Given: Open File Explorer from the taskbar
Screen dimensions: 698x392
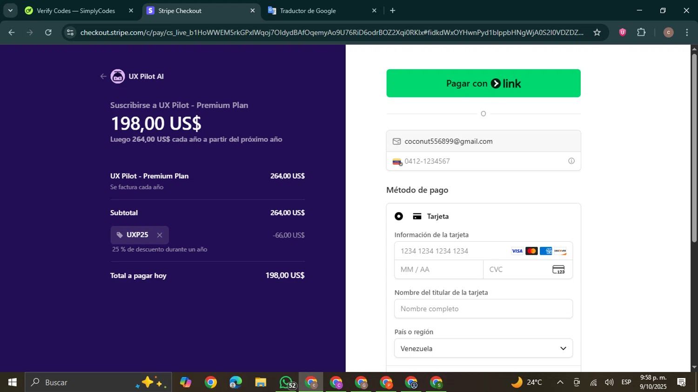Looking at the screenshot, I should [x=261, y=382].
